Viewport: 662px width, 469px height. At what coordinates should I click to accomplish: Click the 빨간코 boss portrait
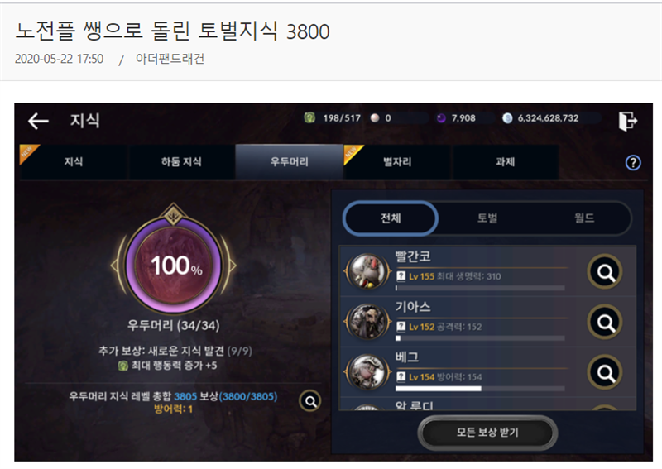pos(367,271)
